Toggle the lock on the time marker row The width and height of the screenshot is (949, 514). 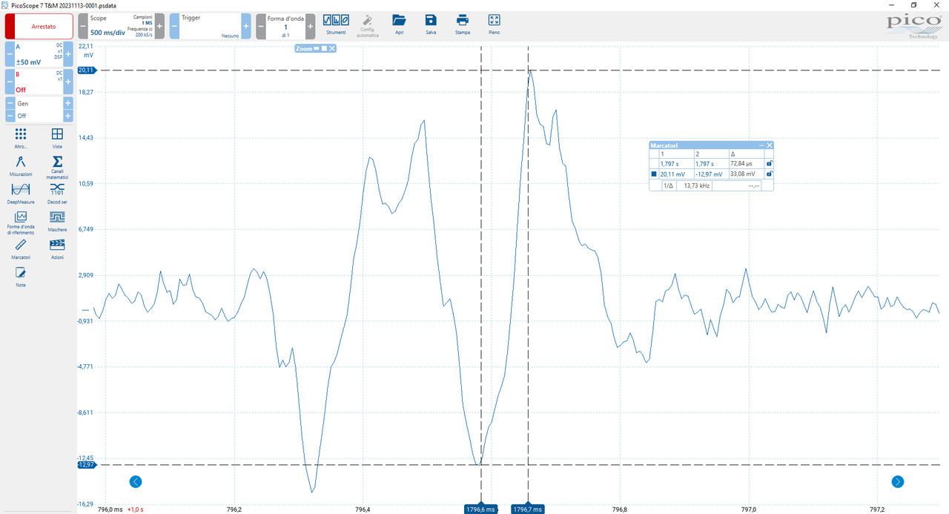point(769,163)
